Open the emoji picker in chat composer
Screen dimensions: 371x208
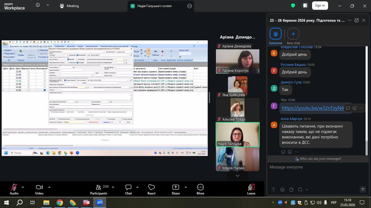tap(282, 190)
